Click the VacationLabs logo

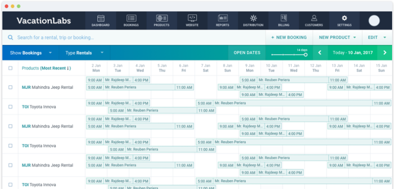pos(44,21)
